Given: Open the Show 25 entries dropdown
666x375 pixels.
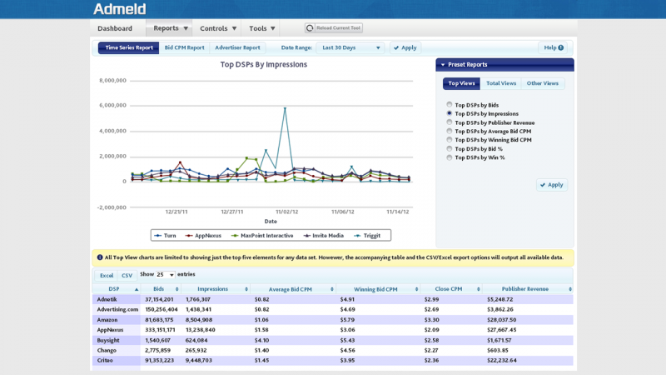Looking at the screenshot, I should pos(165,275).
